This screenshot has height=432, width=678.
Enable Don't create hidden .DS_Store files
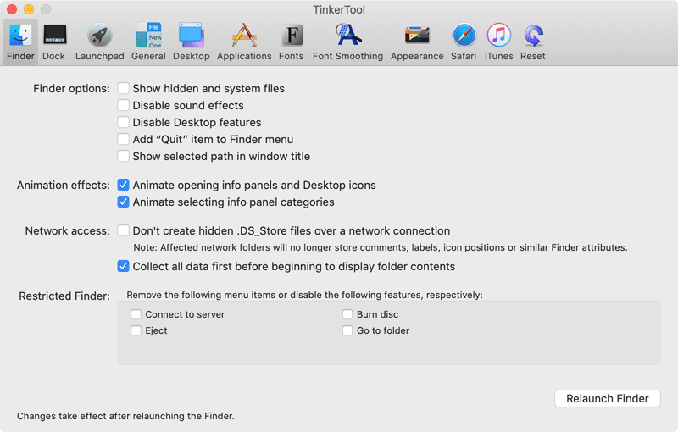[123, 230]
